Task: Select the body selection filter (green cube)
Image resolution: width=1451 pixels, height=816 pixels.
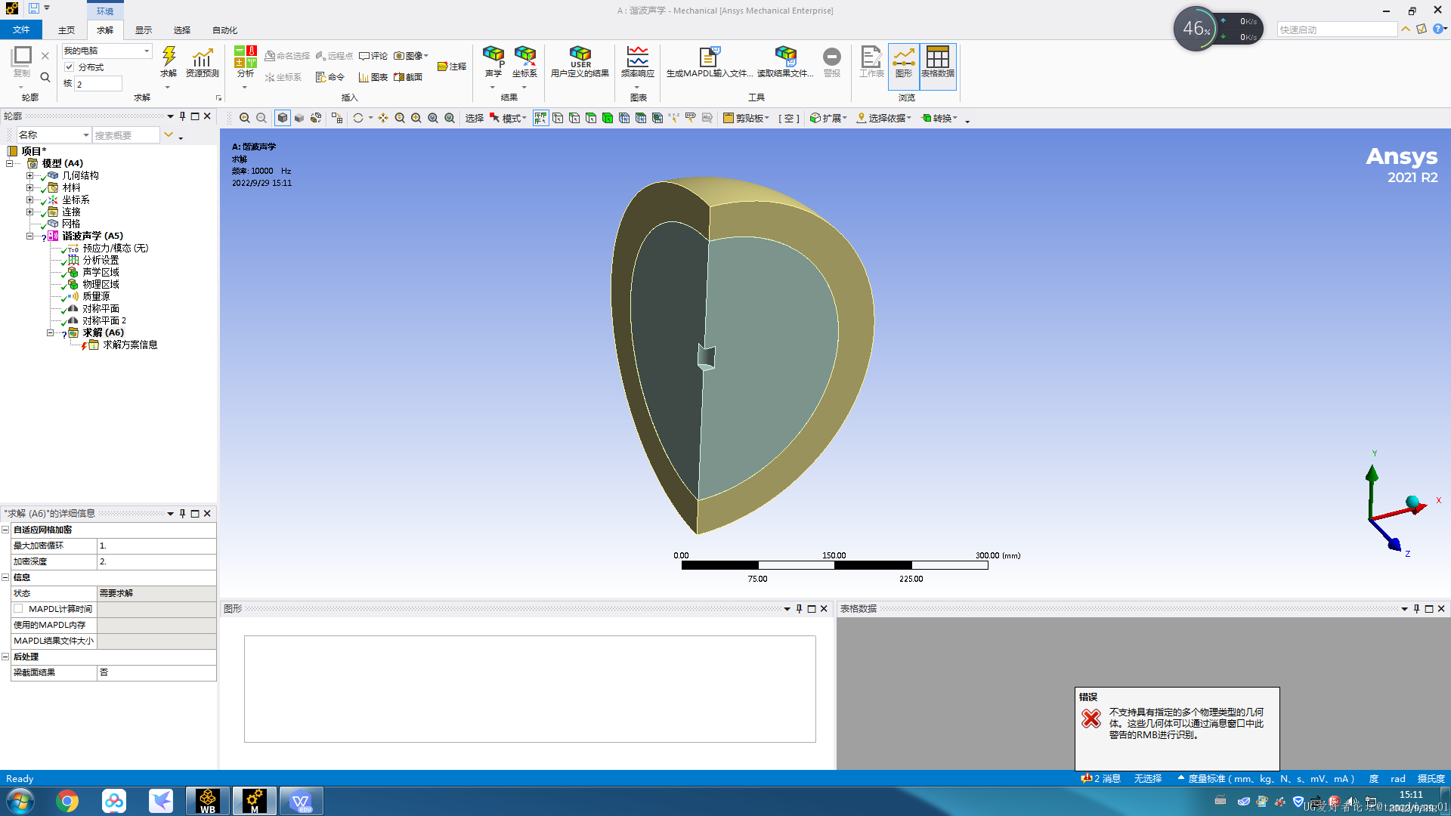Action: click(608, 118)
